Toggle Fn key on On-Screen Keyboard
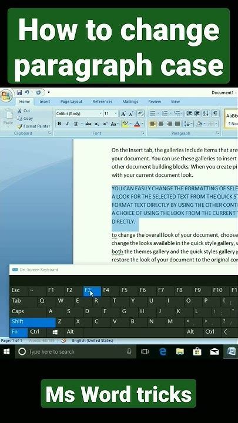238x423 pixels. point(19,332)
